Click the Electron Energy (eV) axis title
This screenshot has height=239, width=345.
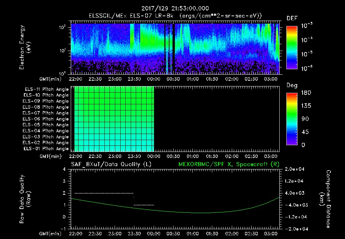25,47
